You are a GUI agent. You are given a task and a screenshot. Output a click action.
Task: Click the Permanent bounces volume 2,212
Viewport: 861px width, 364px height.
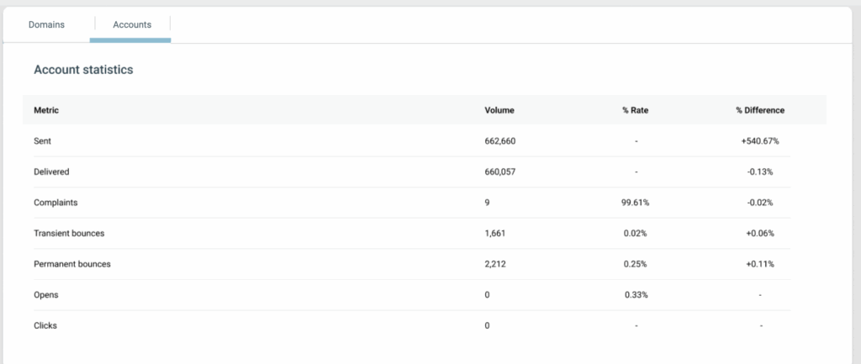494,264
